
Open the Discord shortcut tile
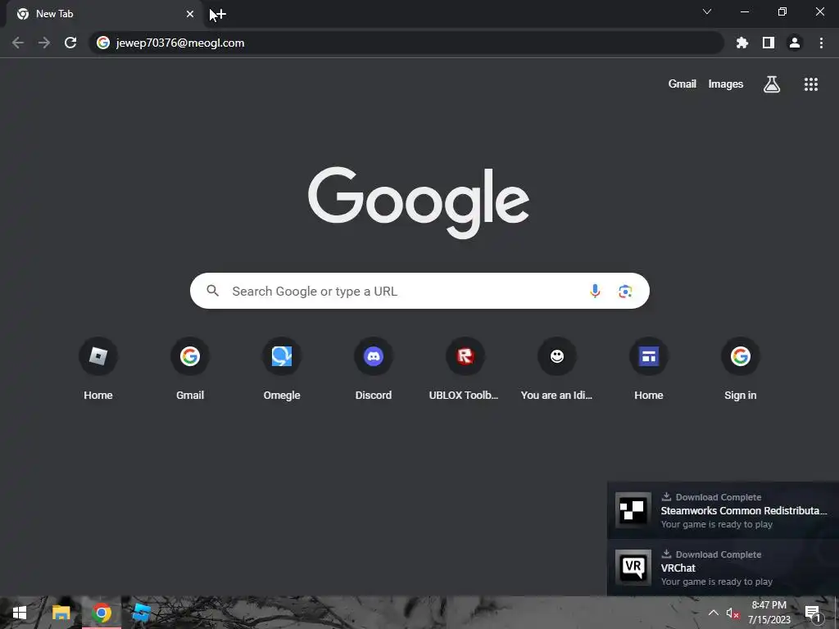coord(374,369)
